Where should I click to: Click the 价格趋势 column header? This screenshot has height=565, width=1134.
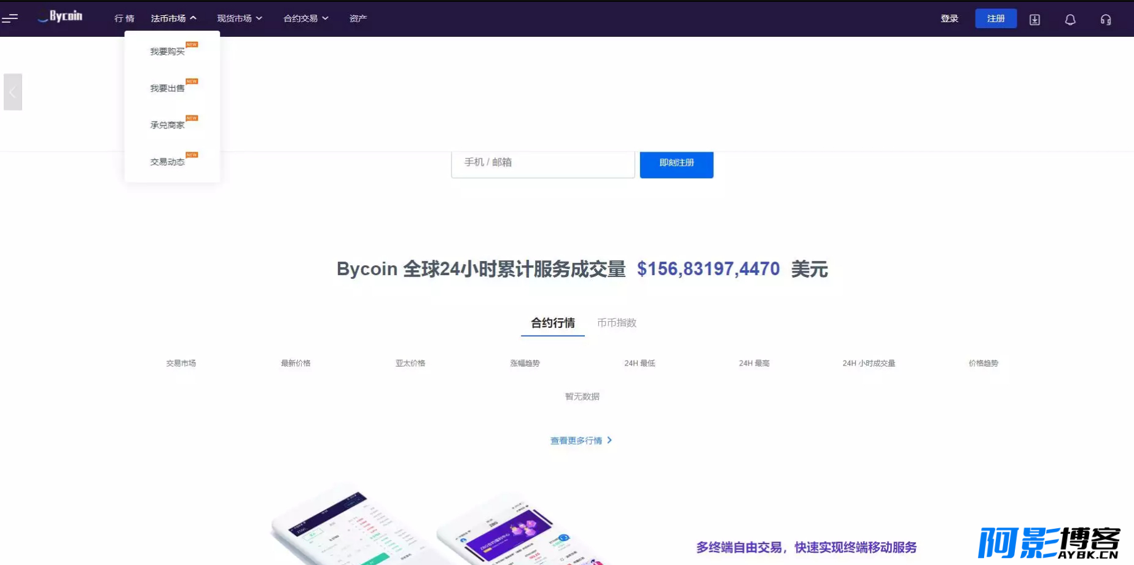coord(983,364)
